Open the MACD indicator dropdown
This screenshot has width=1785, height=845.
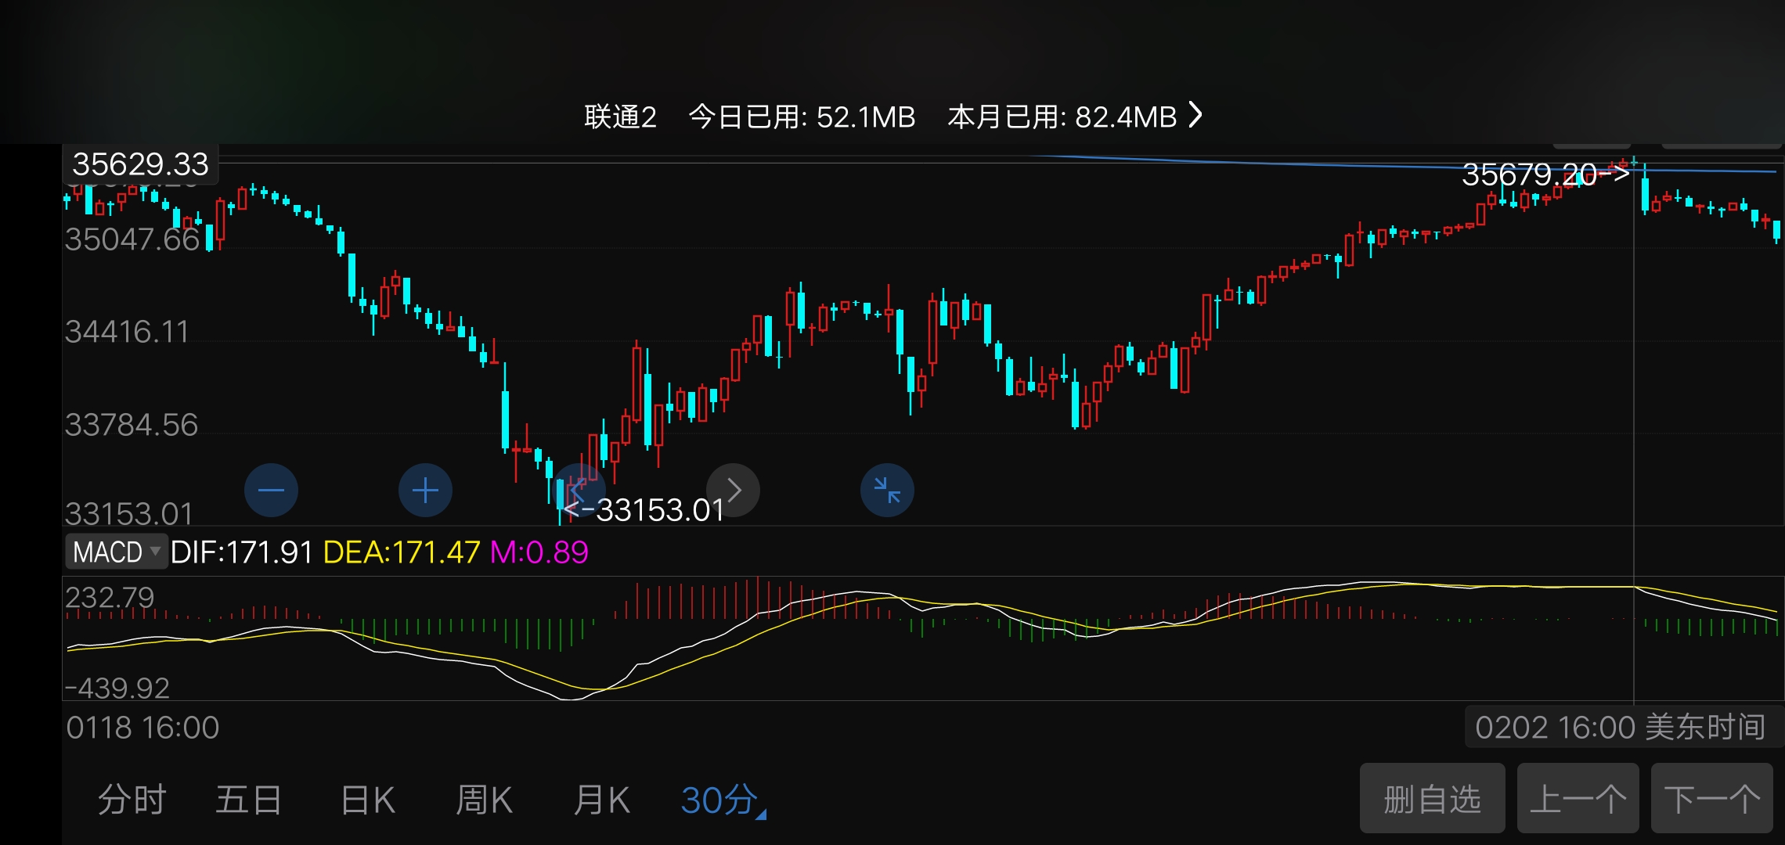pyautogui.click(x=117, y=552)
